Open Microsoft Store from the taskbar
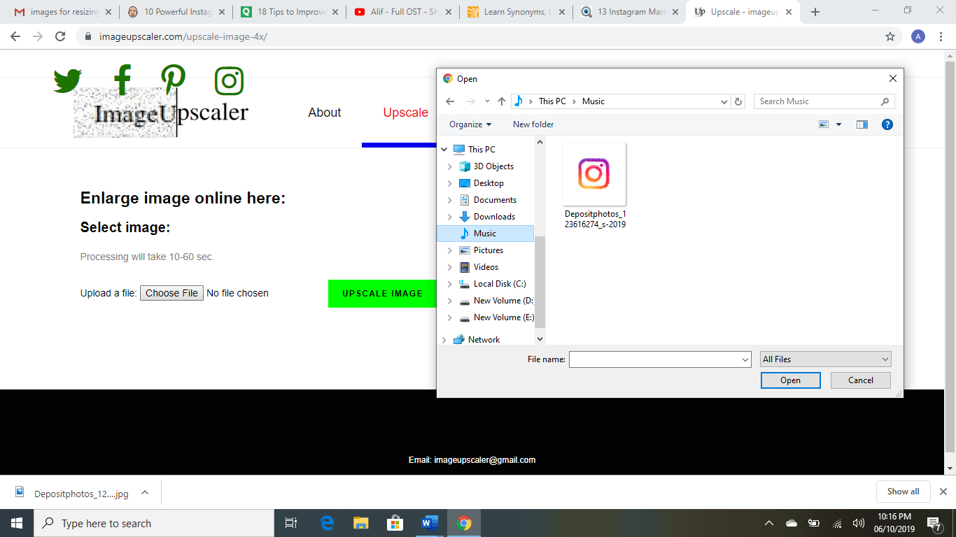The image size is (956, 537). pos(395,523)
